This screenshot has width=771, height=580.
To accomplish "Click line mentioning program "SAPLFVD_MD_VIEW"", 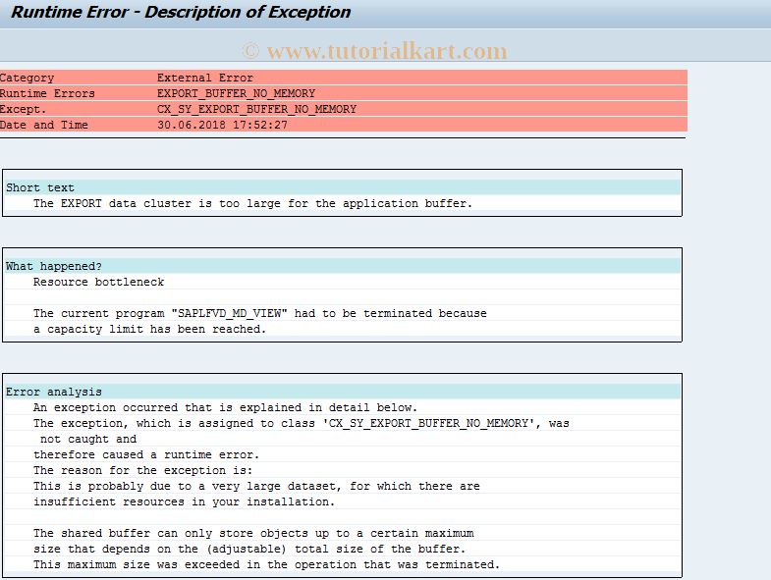I will (x=260, y=314).
